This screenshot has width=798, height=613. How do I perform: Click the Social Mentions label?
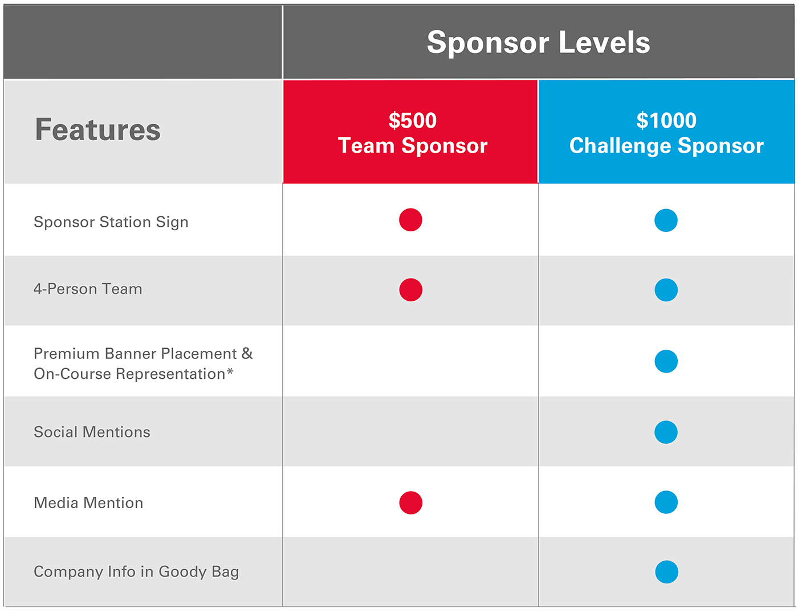pos(92,432)
